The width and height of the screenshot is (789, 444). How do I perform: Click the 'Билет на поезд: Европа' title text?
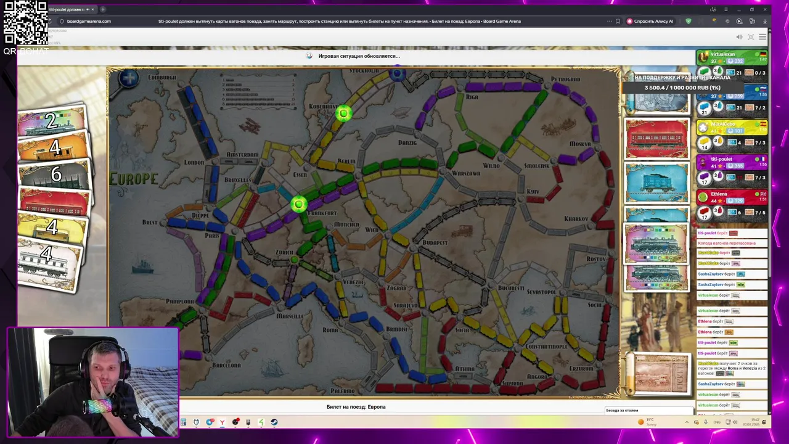pos(356,407)
